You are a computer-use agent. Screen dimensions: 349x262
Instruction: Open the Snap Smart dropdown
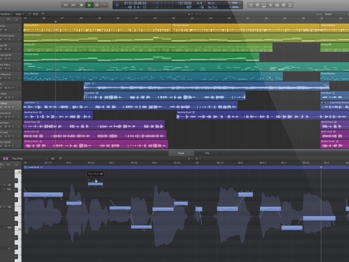[334, 14]
